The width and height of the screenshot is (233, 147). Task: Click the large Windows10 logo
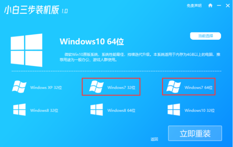[x=27, y=50]
